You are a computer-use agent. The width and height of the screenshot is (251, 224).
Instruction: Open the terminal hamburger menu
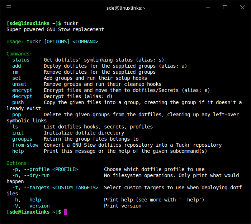(9, 8)
